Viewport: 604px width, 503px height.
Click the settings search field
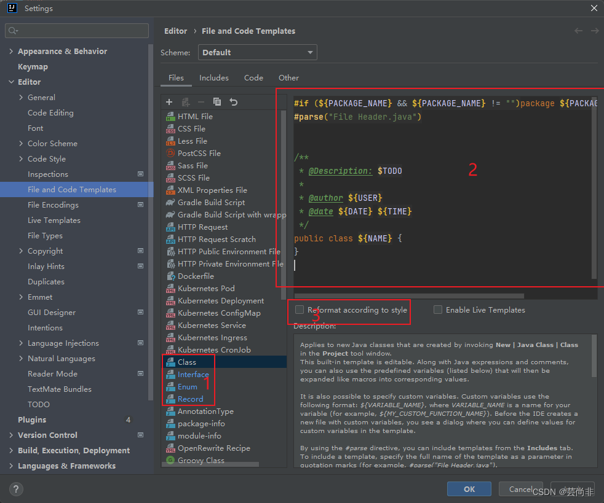pos(77,31)
